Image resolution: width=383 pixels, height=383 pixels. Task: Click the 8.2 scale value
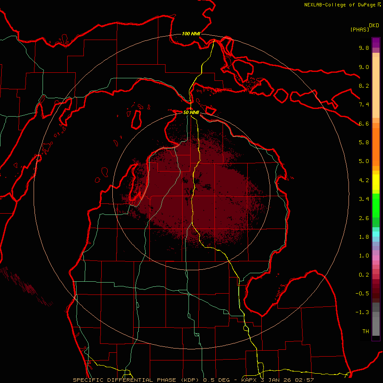click(364, 86)
